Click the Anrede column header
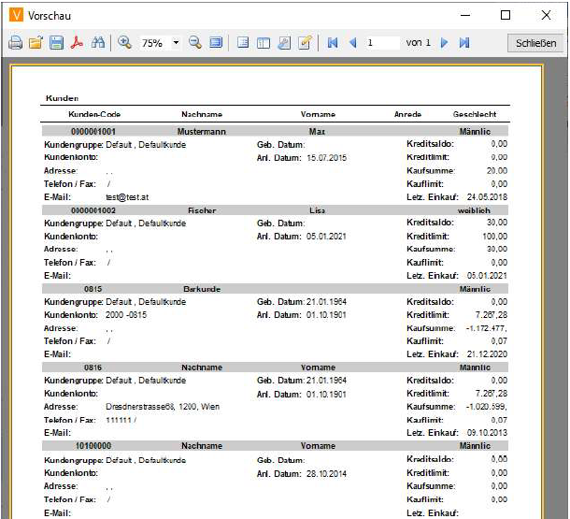The image size is (570, 519). coord(407,114)
